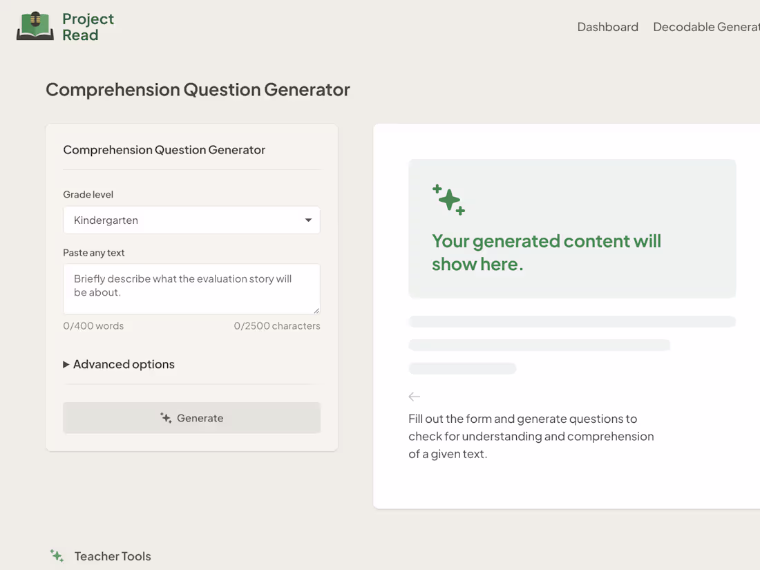This screenshot has width=760, height=570.
Task: Click inside the Paste any text area
Action: tap(191, 289)
